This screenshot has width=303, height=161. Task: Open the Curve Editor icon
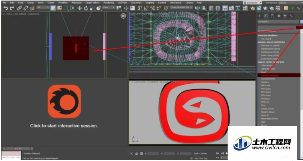[231, 8]
